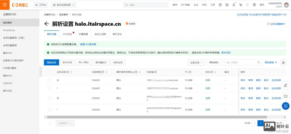Open the 如何设置解析? help link

point(276,24)
